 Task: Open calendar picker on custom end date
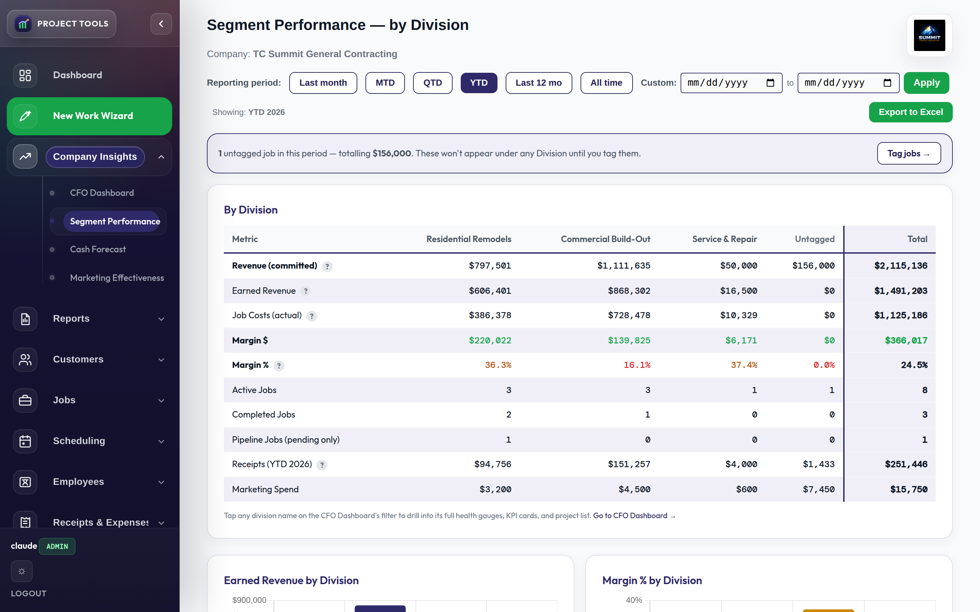click(887, 83)
